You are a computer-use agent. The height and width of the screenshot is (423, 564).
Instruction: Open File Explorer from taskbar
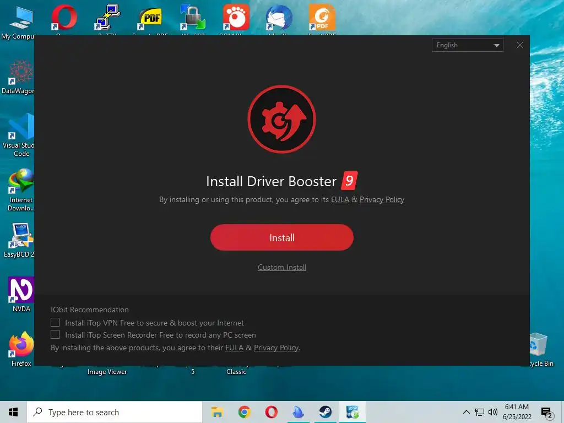[x=217, y=412]
